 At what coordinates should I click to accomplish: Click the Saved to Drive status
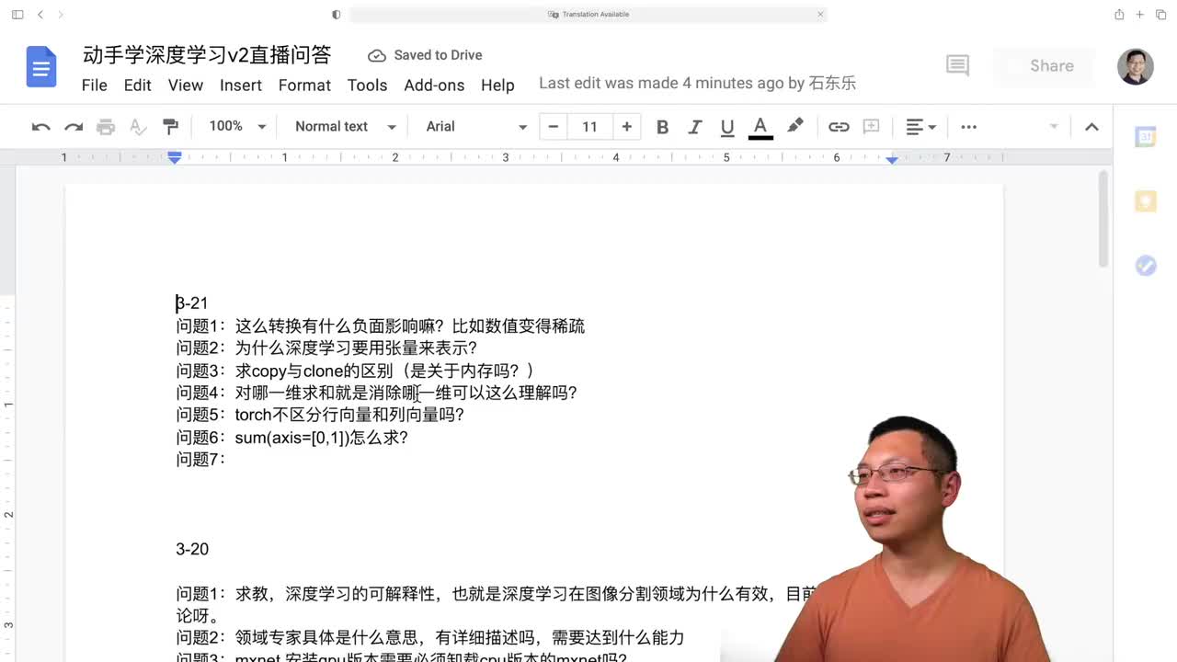[x=425, y=55]
